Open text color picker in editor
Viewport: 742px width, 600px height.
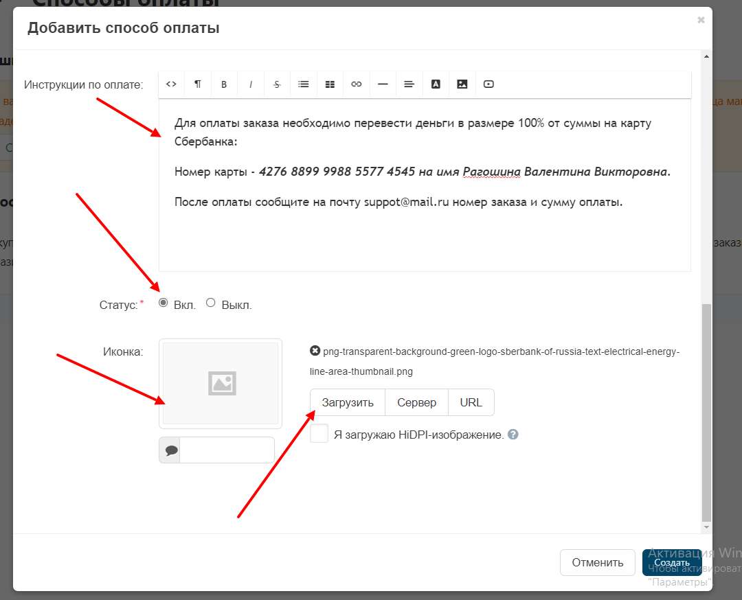[x=436, y=84]
